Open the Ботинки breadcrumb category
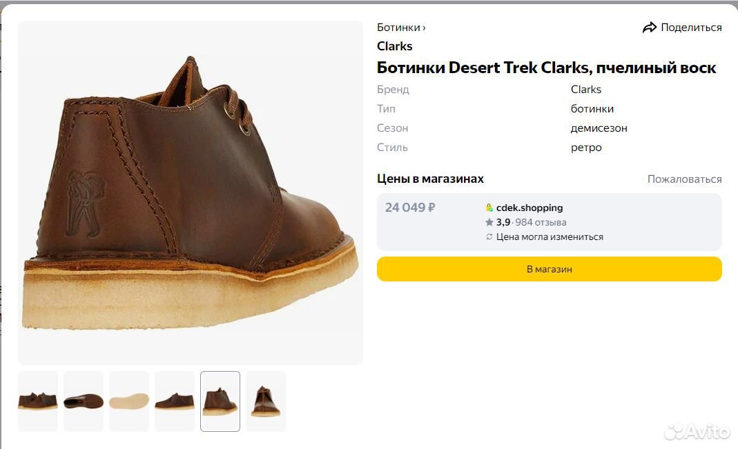738x449 pixels. click(400, 28)
